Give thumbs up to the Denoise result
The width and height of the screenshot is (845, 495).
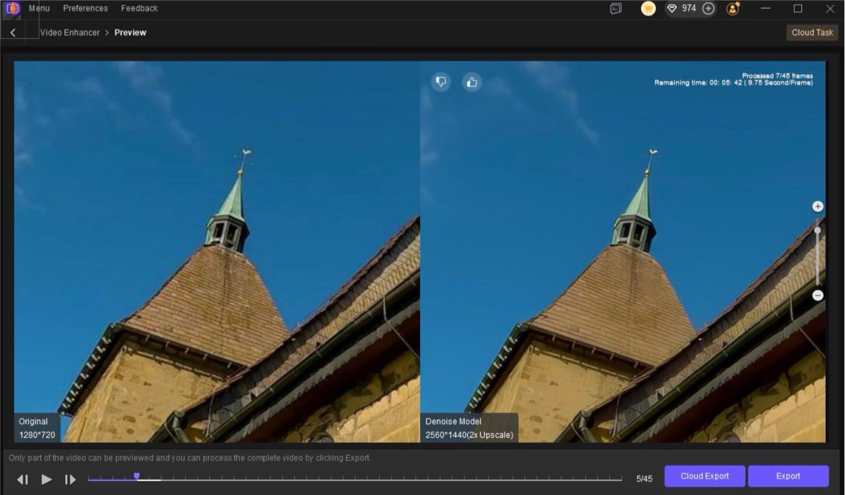[472, 82]
